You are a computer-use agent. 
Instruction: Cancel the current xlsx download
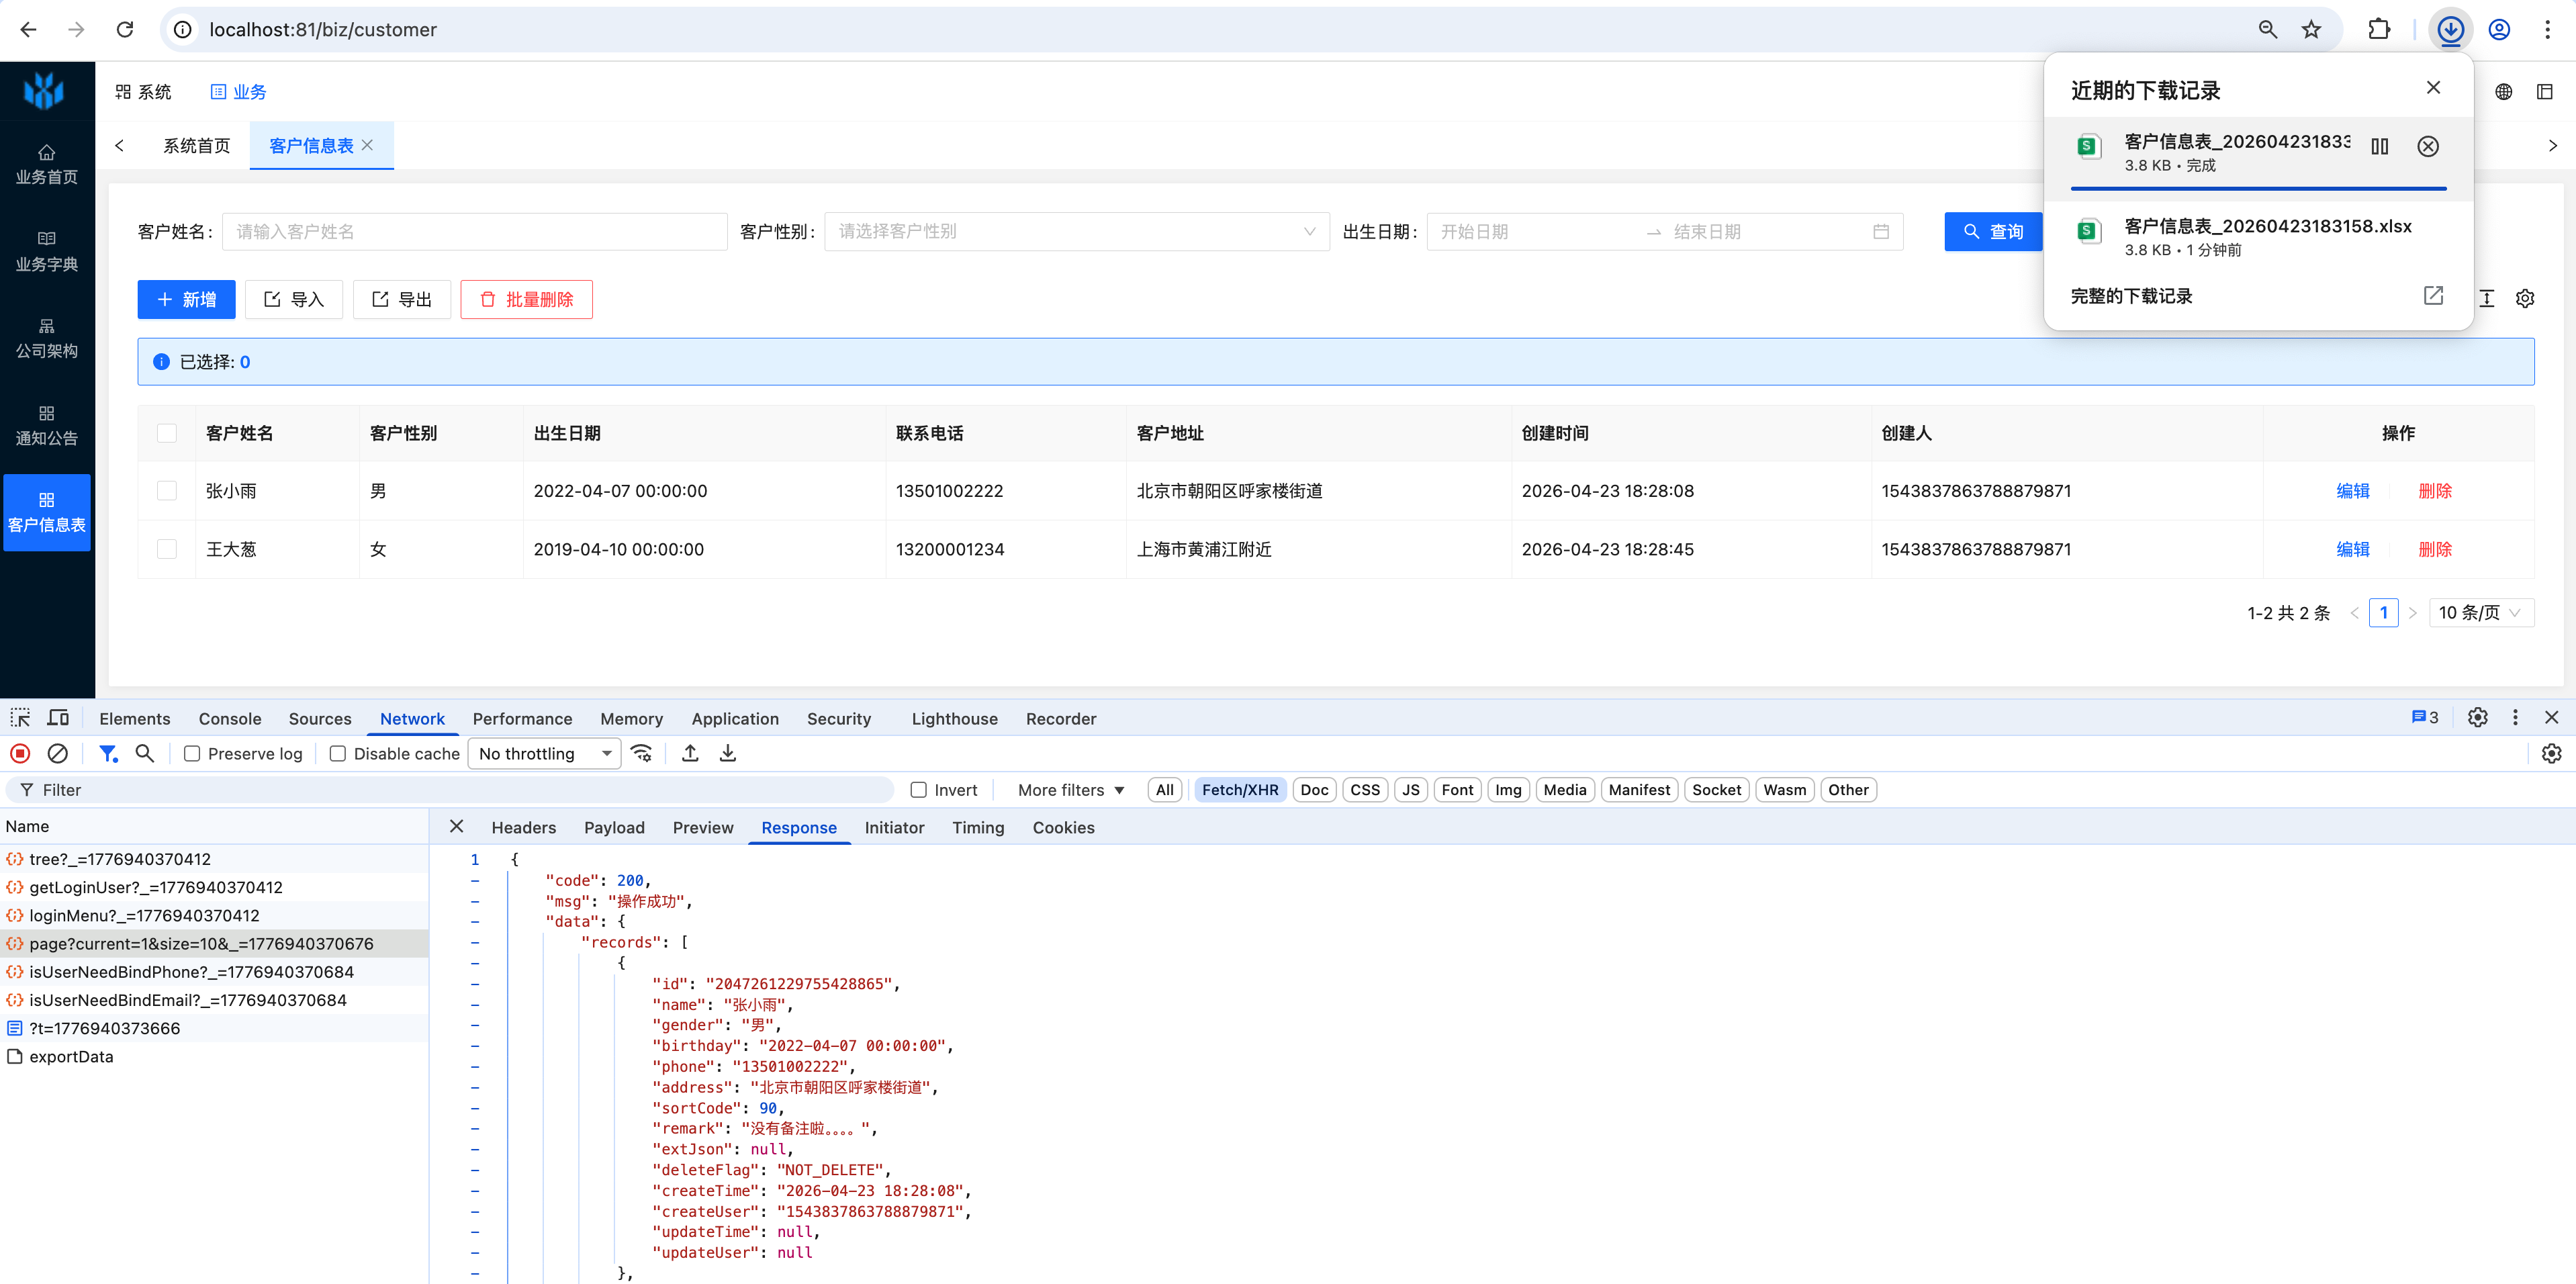click(x=2427, y=147)
